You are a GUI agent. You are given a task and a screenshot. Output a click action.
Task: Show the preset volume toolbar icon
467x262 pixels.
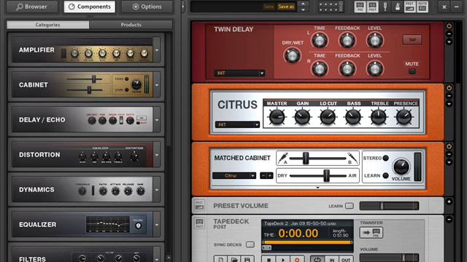tap(410, 7)
